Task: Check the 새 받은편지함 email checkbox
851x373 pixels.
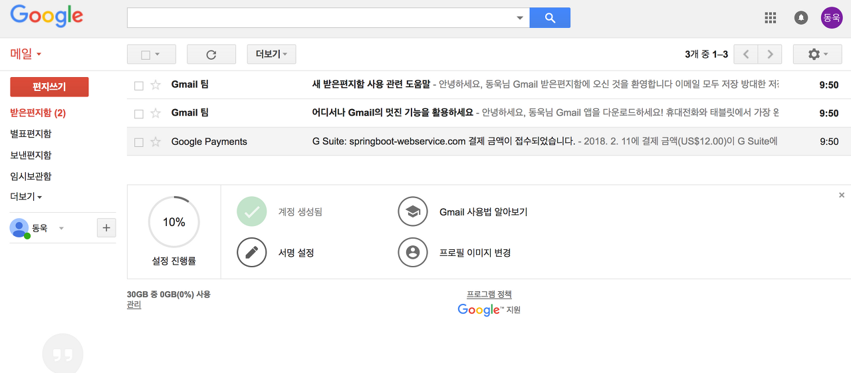Action: [139, 86]
